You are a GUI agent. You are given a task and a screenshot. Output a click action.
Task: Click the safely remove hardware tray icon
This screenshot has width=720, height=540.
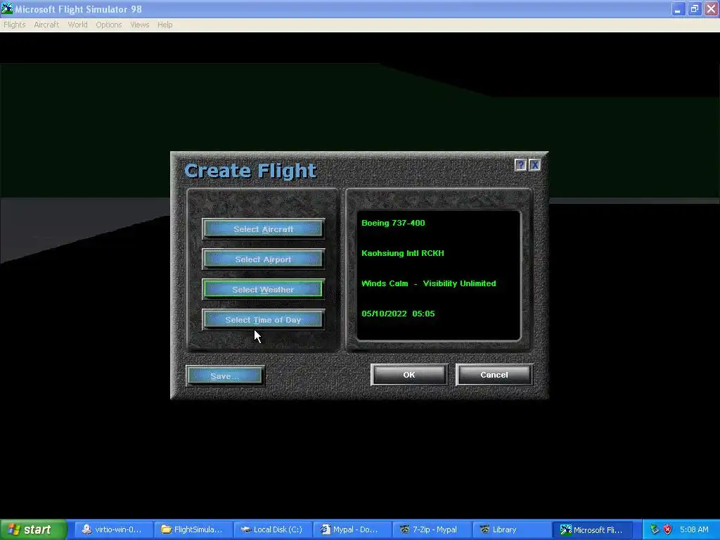pos(655,529)
